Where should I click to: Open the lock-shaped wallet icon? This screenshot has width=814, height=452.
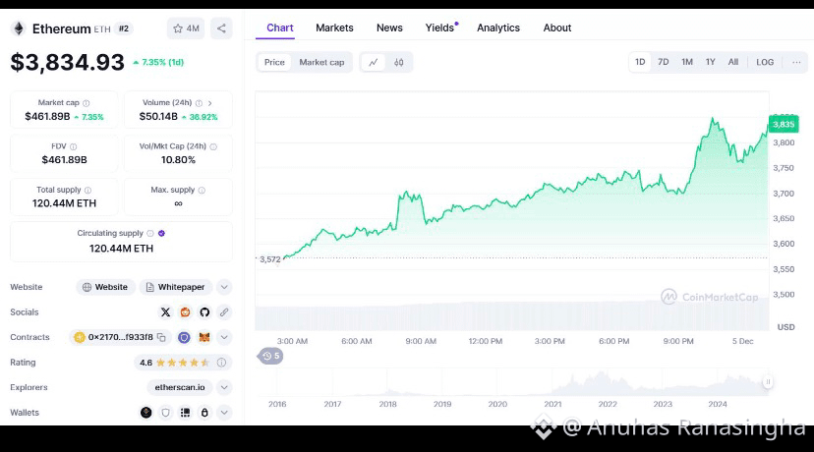[204, 413]
